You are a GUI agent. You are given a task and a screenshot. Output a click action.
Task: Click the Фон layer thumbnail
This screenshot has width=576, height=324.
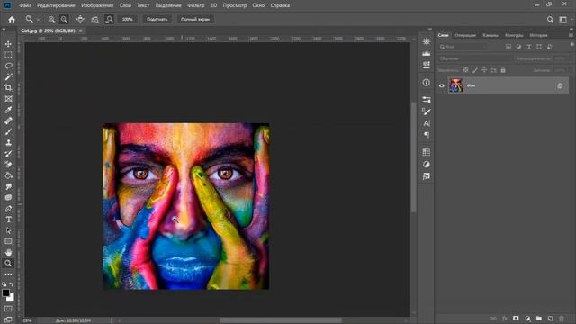point(456,85)
